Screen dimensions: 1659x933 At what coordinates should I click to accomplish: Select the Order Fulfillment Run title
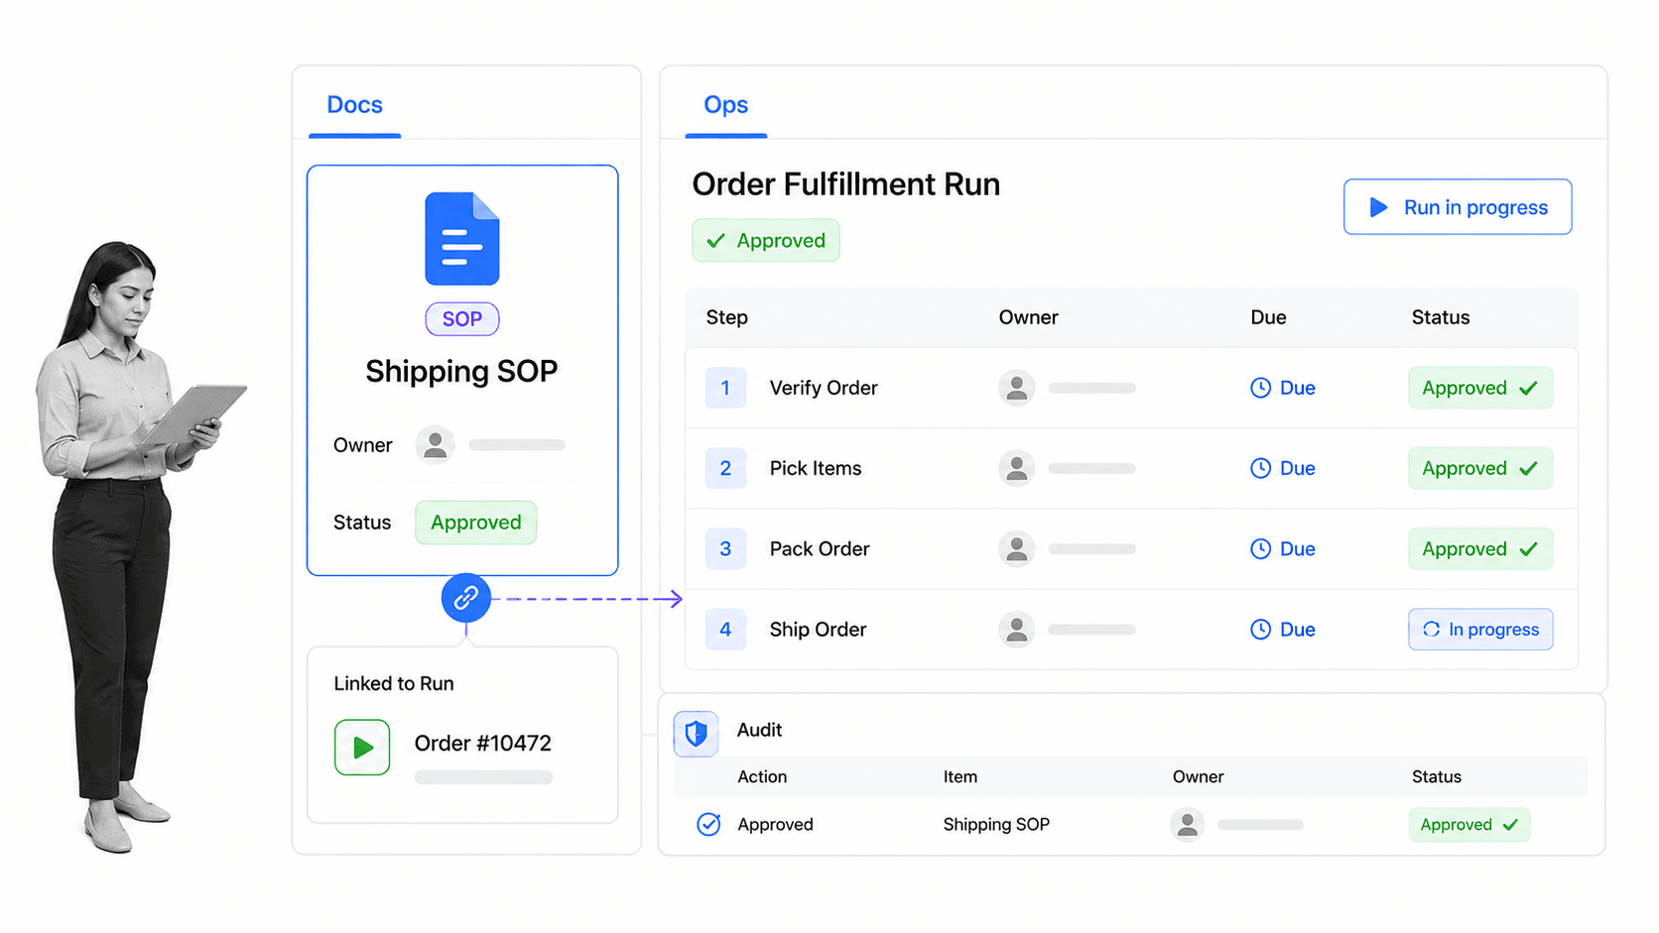(846, 184)
